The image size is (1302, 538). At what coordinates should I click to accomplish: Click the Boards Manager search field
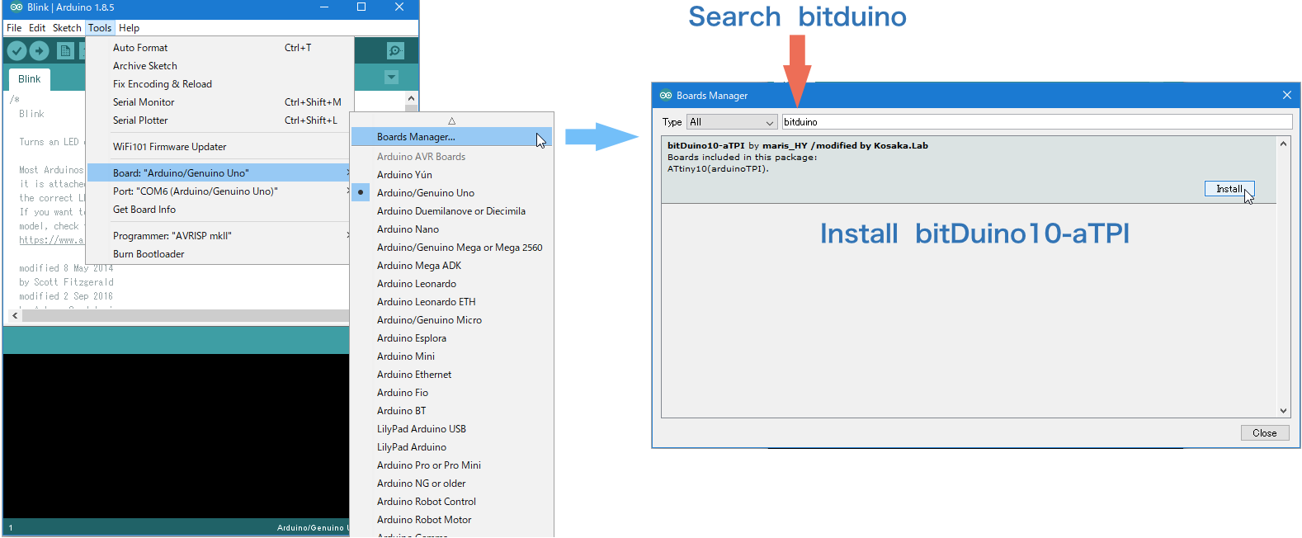pos(1036,122)
